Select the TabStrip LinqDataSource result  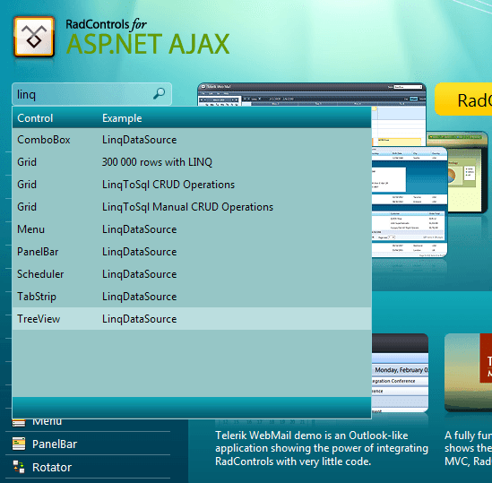click(x=192, y=297)
